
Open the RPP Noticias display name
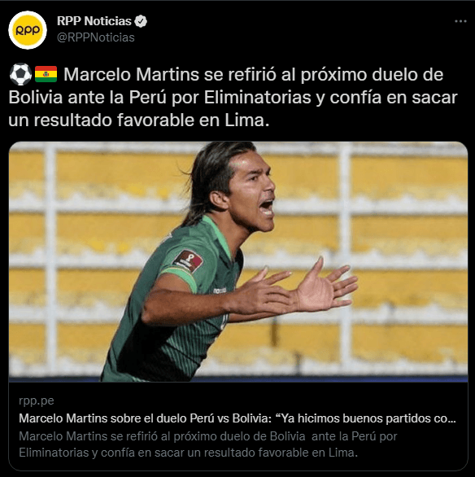pos(94,21)
